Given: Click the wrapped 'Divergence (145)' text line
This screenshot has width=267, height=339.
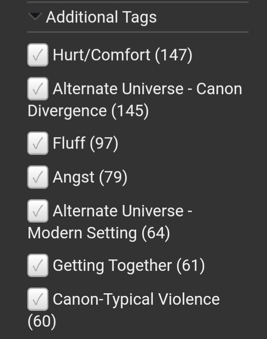Looking at the screenshot, I should (88, 111).
